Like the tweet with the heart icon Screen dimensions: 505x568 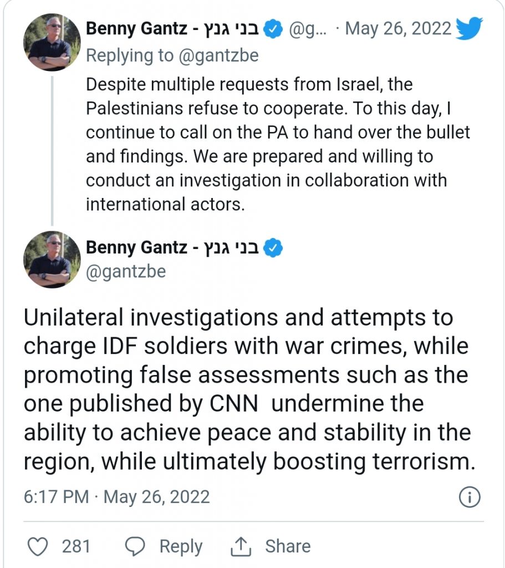38,546
